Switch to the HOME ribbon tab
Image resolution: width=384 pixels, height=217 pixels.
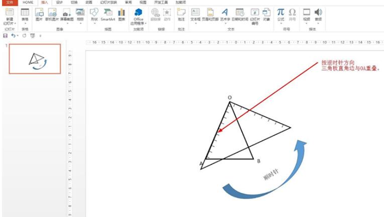(x=28, y=3)
